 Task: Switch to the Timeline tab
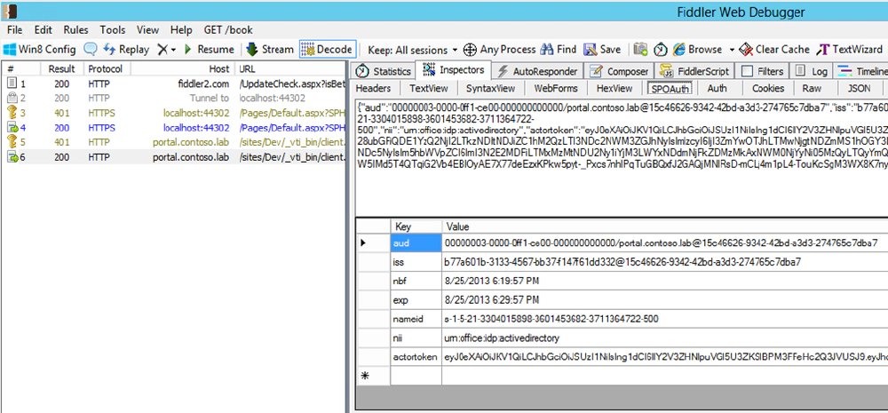(862, 71)
